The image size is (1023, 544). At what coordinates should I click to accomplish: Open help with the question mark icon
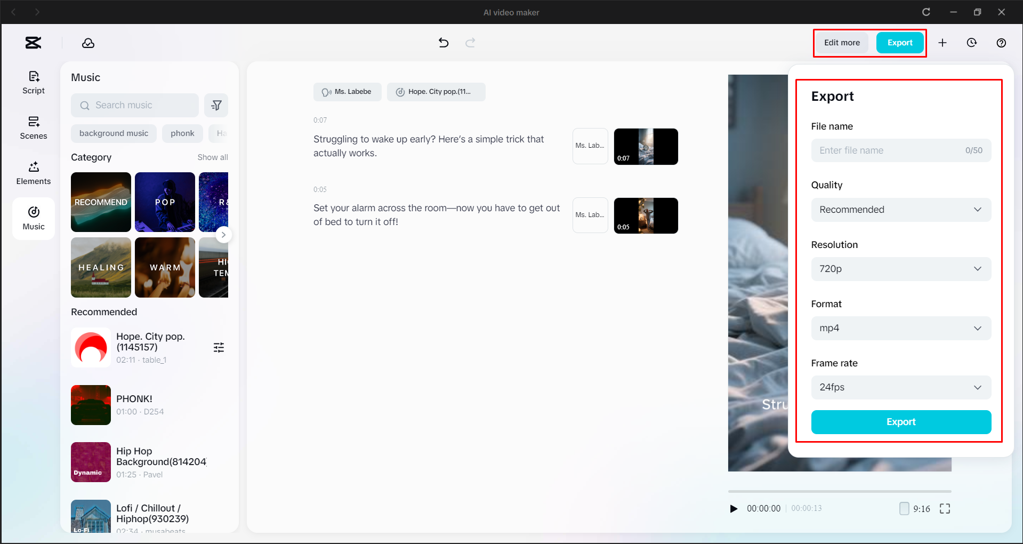[x=1001, y=43]
